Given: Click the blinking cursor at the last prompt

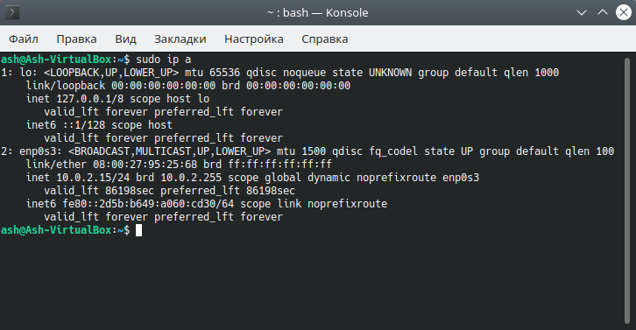Looking at the screenshot, I should (x=138, y=230).
